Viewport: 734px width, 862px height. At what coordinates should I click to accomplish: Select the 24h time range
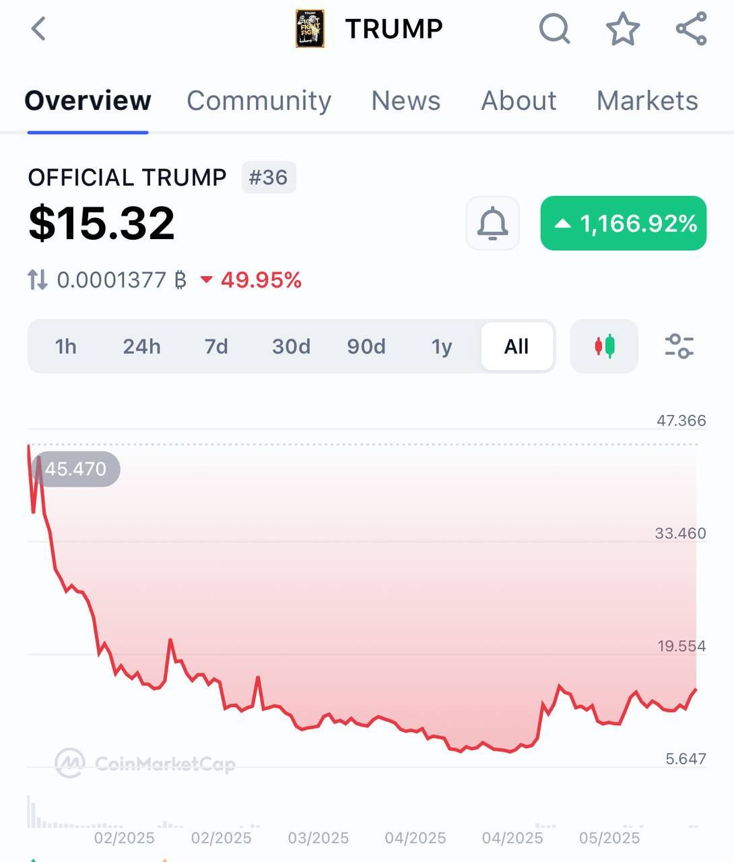[141, 346]
